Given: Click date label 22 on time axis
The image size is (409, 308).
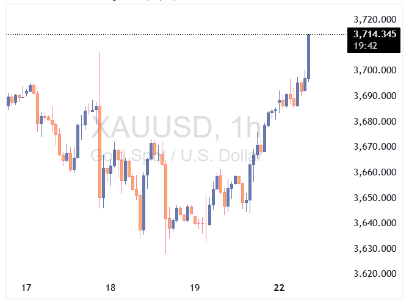Looking at the screenshot, I should coord(279,288).
